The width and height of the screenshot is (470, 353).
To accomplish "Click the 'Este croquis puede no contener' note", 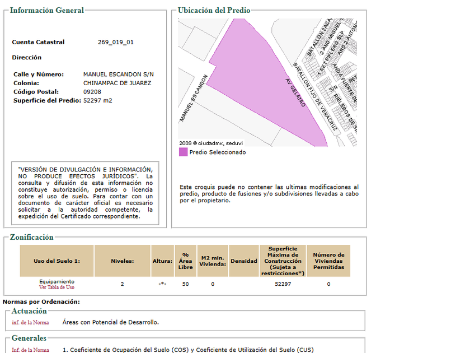I will click(x=269, y=194).
